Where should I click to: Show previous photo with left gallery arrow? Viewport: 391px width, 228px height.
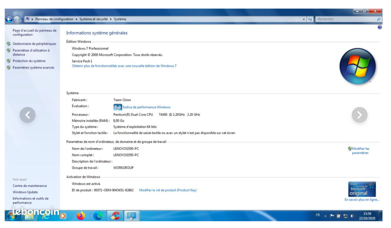pyautogui.click(x=28, y=115)
